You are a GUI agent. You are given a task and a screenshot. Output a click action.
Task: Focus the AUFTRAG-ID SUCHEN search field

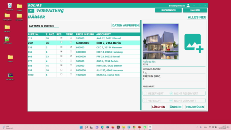pyautogui.click(x=44, y=26)
